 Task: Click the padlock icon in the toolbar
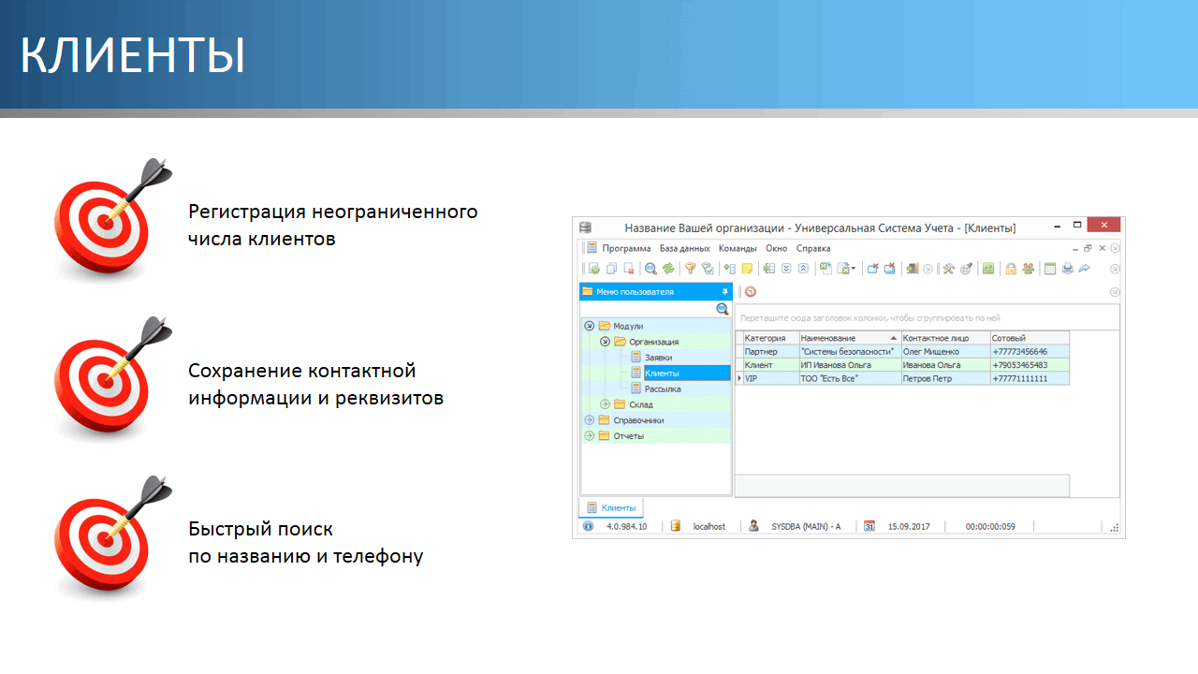tap(1011, 269)
